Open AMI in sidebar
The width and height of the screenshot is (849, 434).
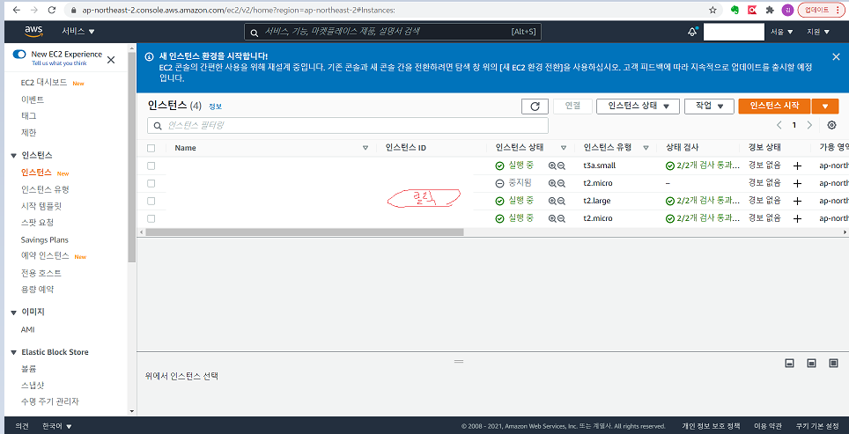(x=27, y=329)
